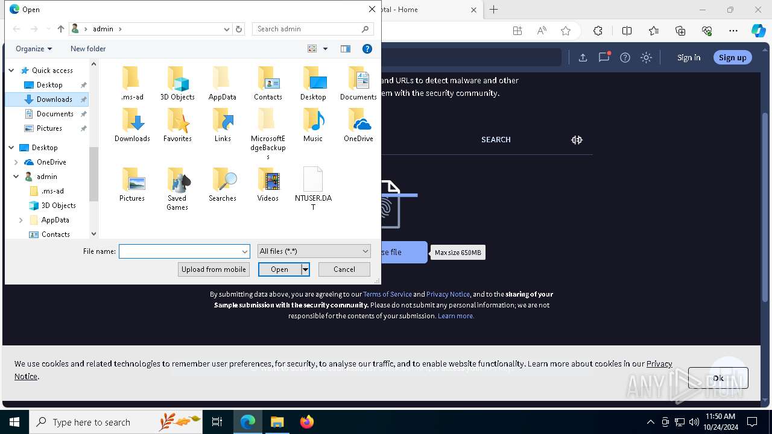Viewport: 772px width, 434px height.
Task: Select the Saved Games folder
Action: (177, 189)
